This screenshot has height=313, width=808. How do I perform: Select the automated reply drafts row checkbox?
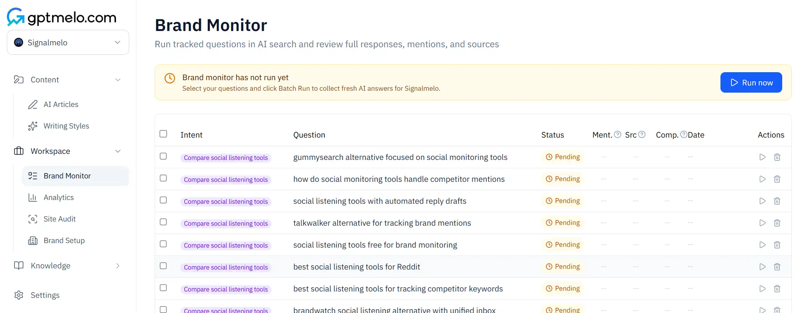tap(163, 200)
